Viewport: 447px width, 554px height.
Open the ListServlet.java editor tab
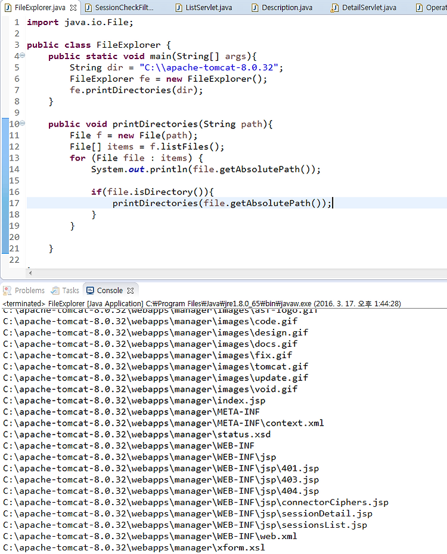click(x=209, y=7)
